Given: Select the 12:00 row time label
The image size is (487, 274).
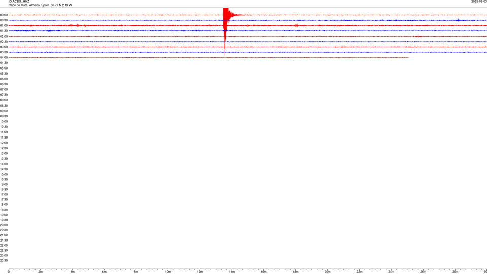Looking at the screenshot, I should [4, 143].
